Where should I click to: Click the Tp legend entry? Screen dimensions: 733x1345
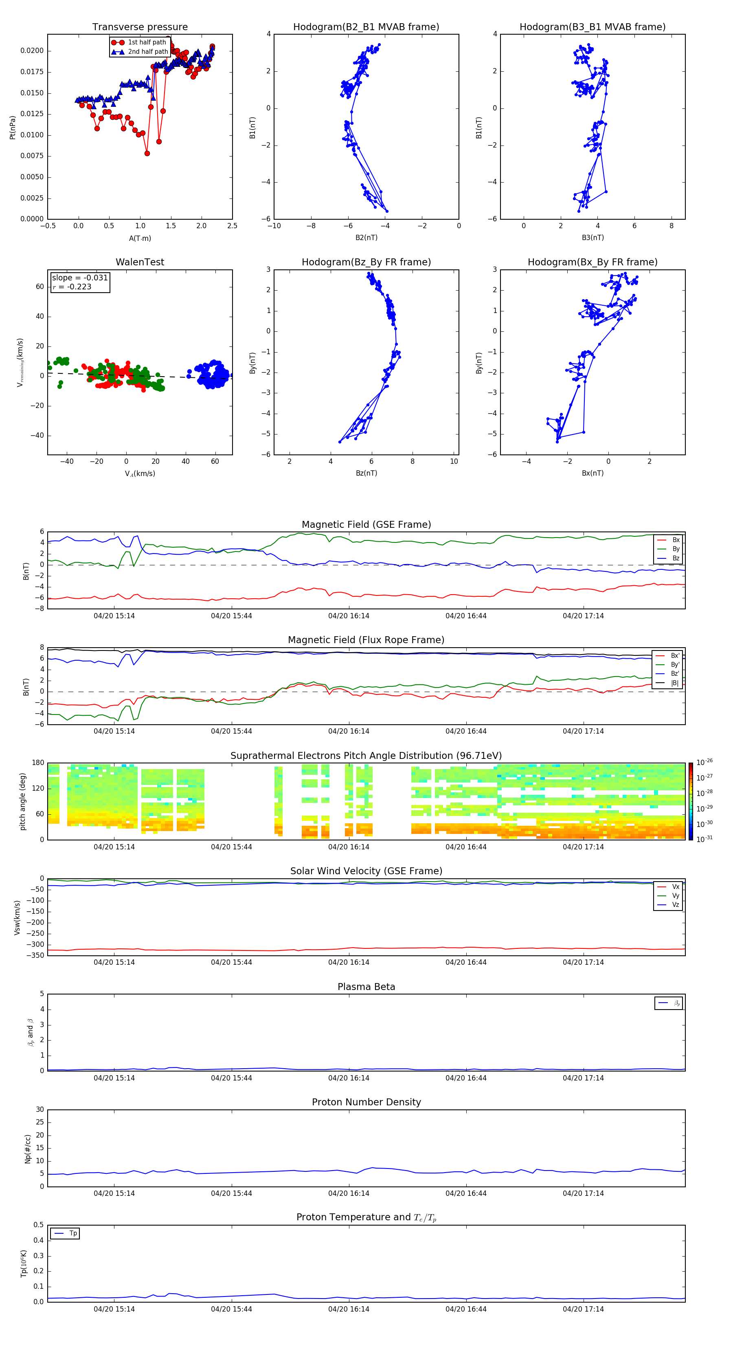(66, 1233)
